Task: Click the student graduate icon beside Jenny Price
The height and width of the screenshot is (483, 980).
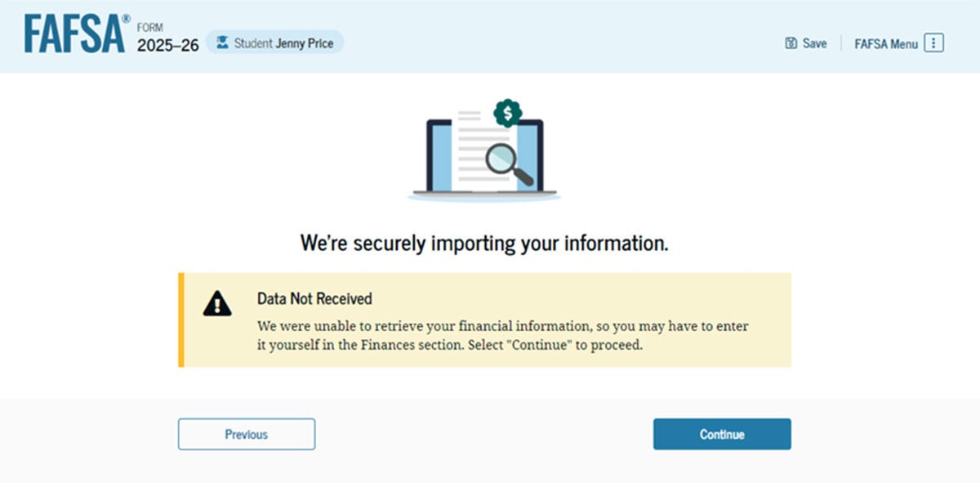Action: tap(221, 42)
